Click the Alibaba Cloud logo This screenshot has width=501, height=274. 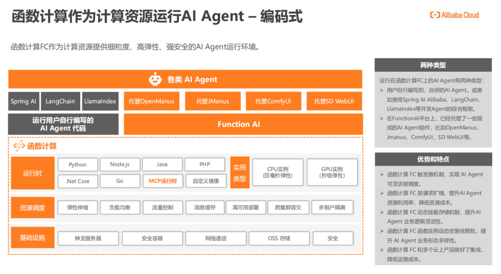click(x=455, y=15)
